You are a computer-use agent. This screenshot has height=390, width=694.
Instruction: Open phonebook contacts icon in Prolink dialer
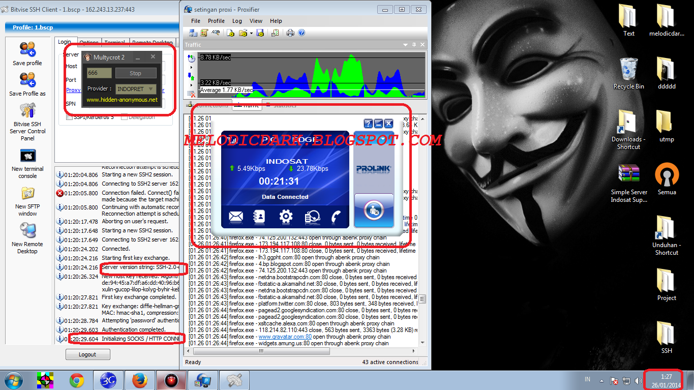(x=260, y=217)
